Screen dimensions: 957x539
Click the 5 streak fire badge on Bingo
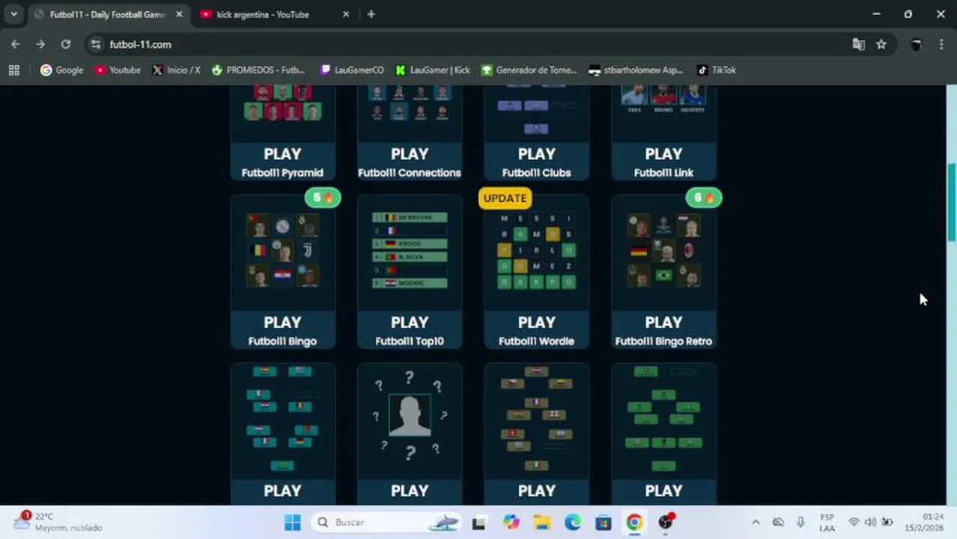click(323, 198)
